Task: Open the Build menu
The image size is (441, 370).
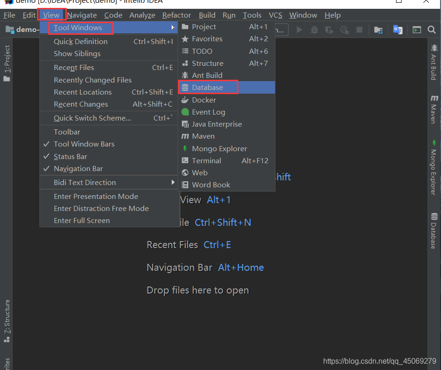Action: [x=207, y=15]
